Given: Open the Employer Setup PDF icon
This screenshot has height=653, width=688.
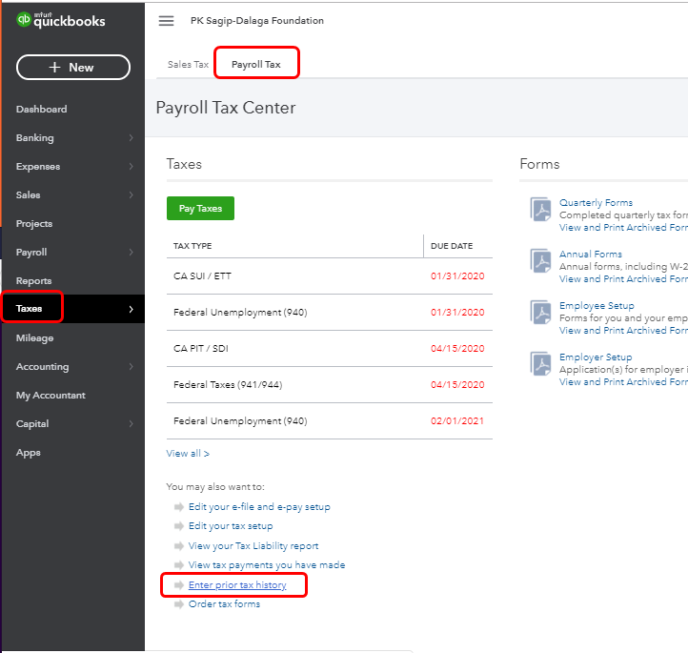Looking at the screenshot, I should point(540,363).
